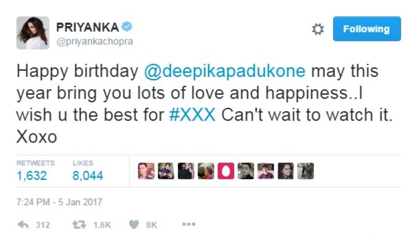The image size is (410, 241).
Task: View the 1,632 retweets list
Action: (32, 175)
